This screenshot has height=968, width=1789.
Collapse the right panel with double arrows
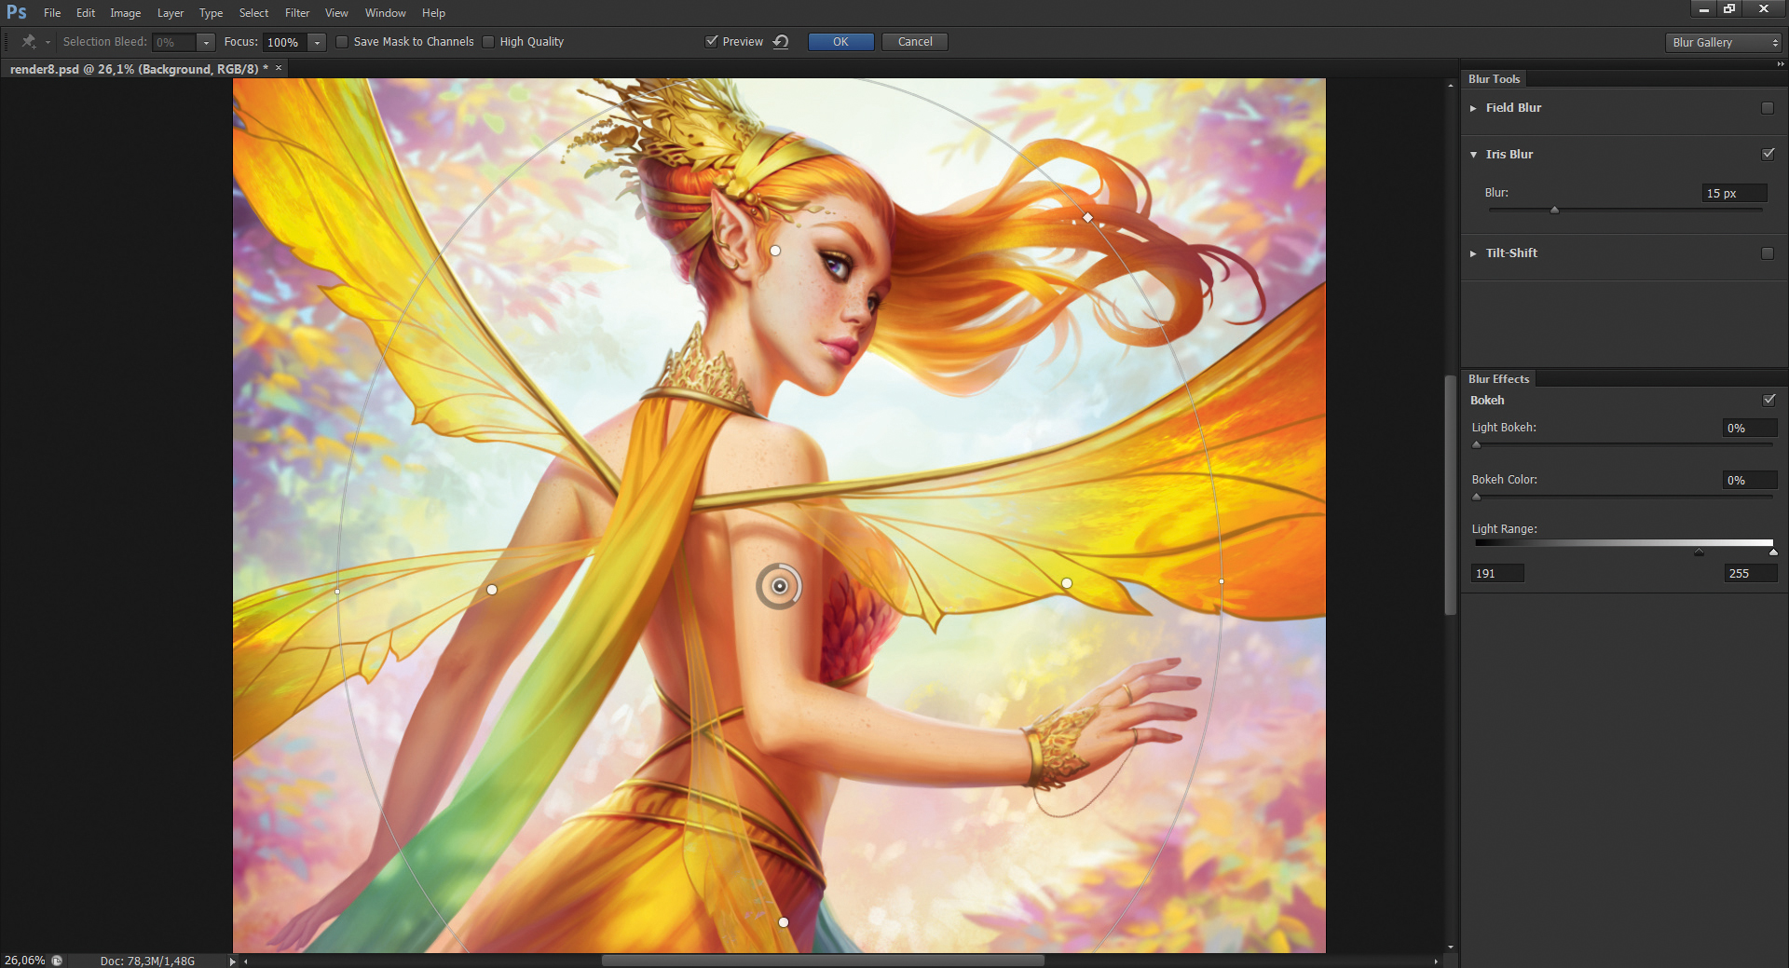(x=1780, y=64)
